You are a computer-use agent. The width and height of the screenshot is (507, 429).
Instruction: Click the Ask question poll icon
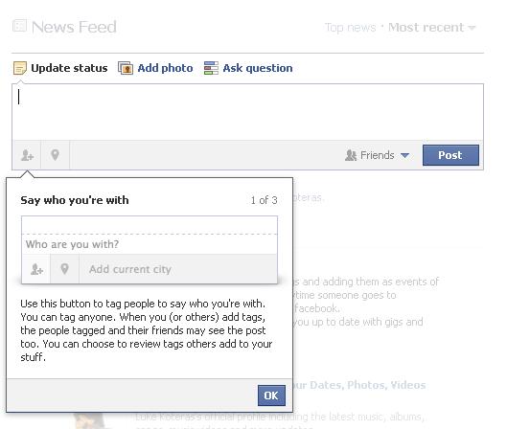(211, 68)
